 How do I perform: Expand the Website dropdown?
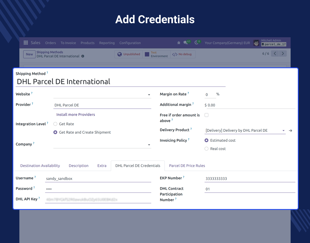(x=149, y=95)
